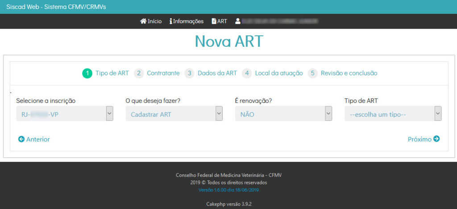Image resolution: width=457 pixels, height=209 pixels.
Task: Click step 1 circle for Tipo de ART
Action: pyautogui.click(x=87, y=74)
